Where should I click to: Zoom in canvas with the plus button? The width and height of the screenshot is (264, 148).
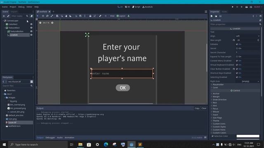52,23
